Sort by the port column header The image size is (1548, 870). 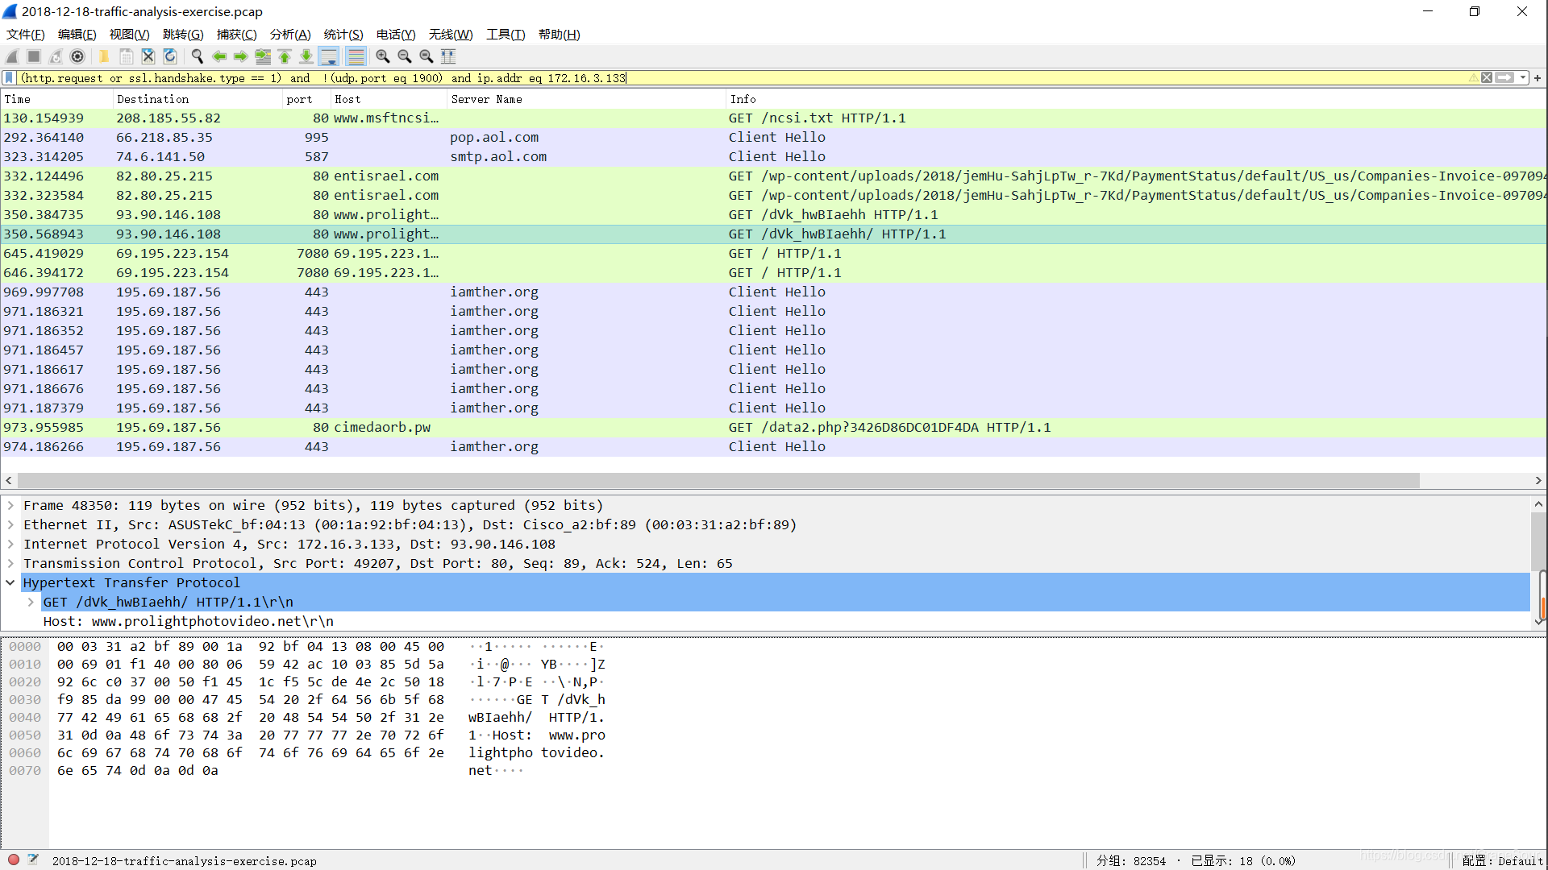(x=306, y=99)
